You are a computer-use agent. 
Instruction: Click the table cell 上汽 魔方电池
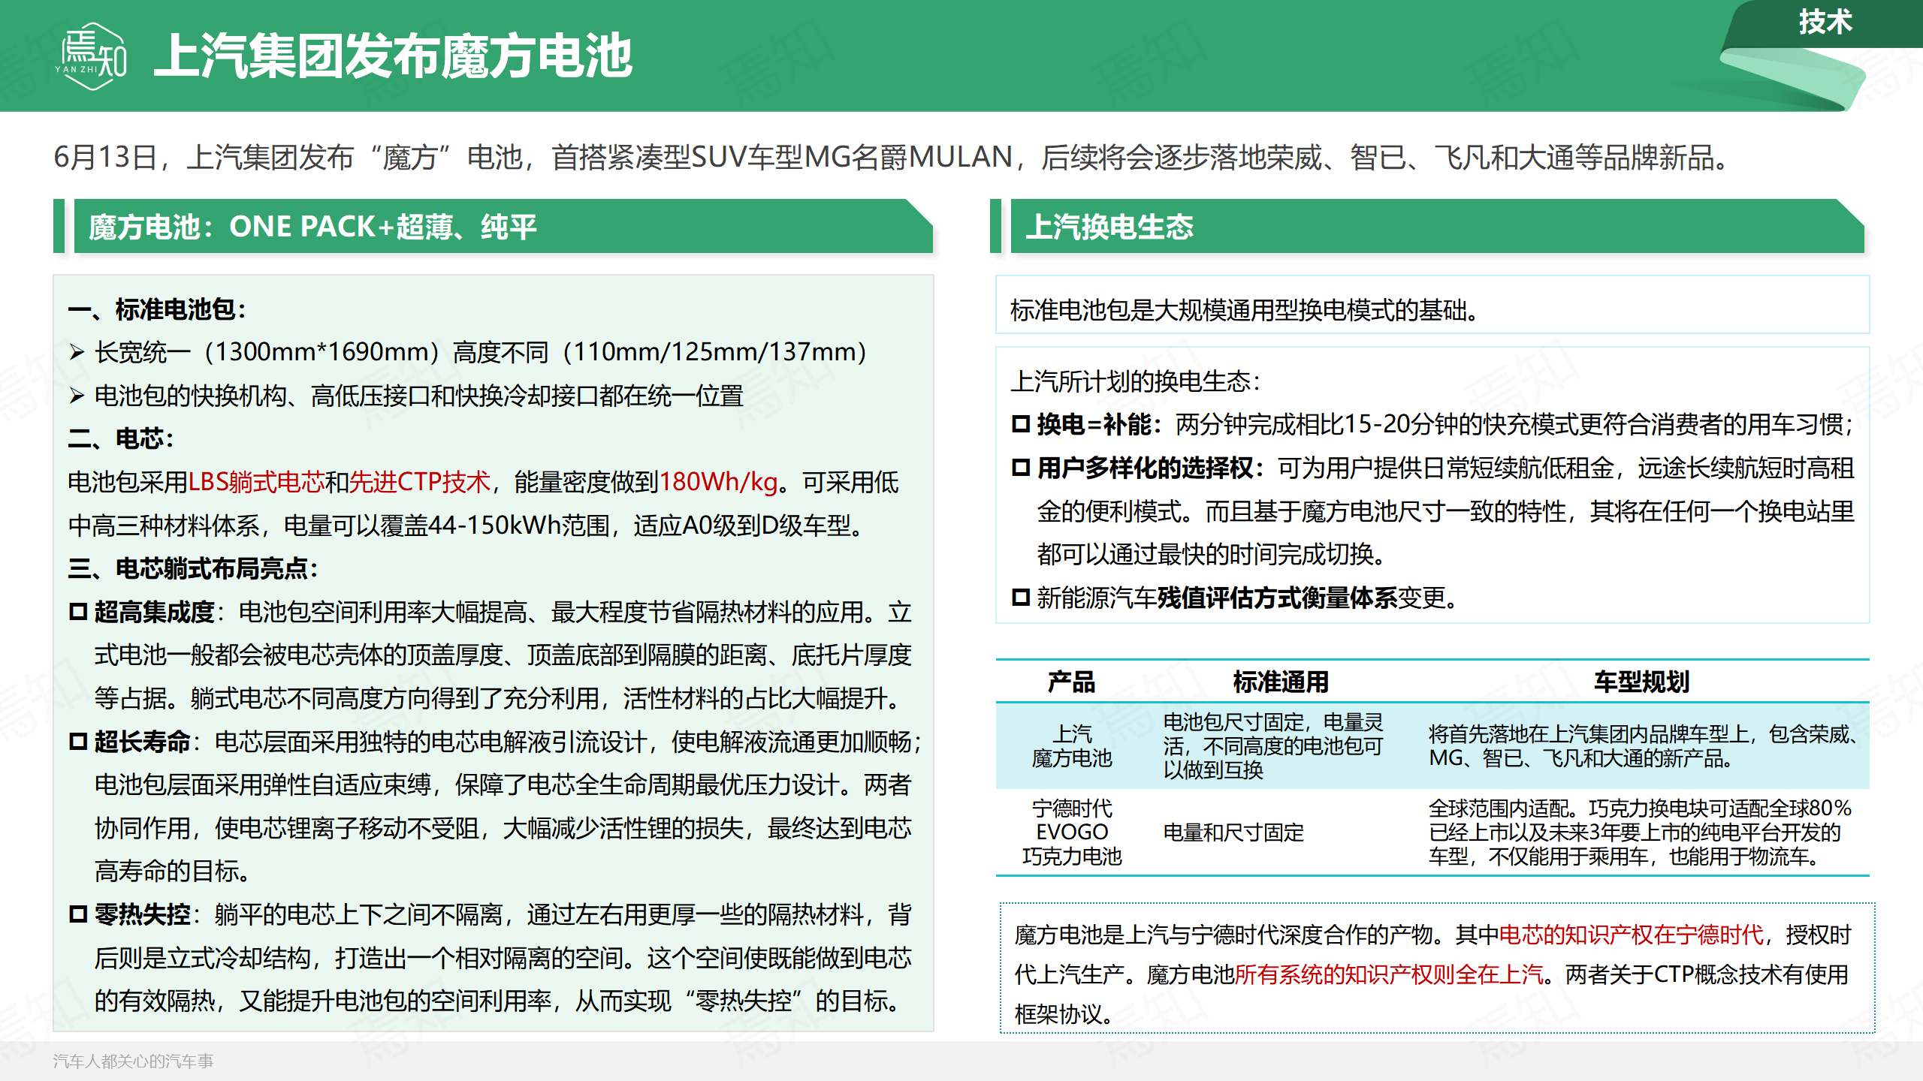click(x=1072, y=746)
